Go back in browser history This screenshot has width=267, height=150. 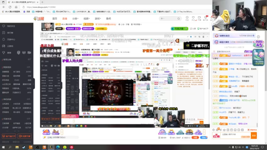click(4, 7)
